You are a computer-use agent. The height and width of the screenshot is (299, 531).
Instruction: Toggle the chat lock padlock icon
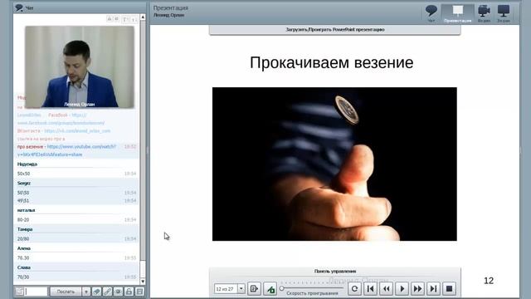129,292
